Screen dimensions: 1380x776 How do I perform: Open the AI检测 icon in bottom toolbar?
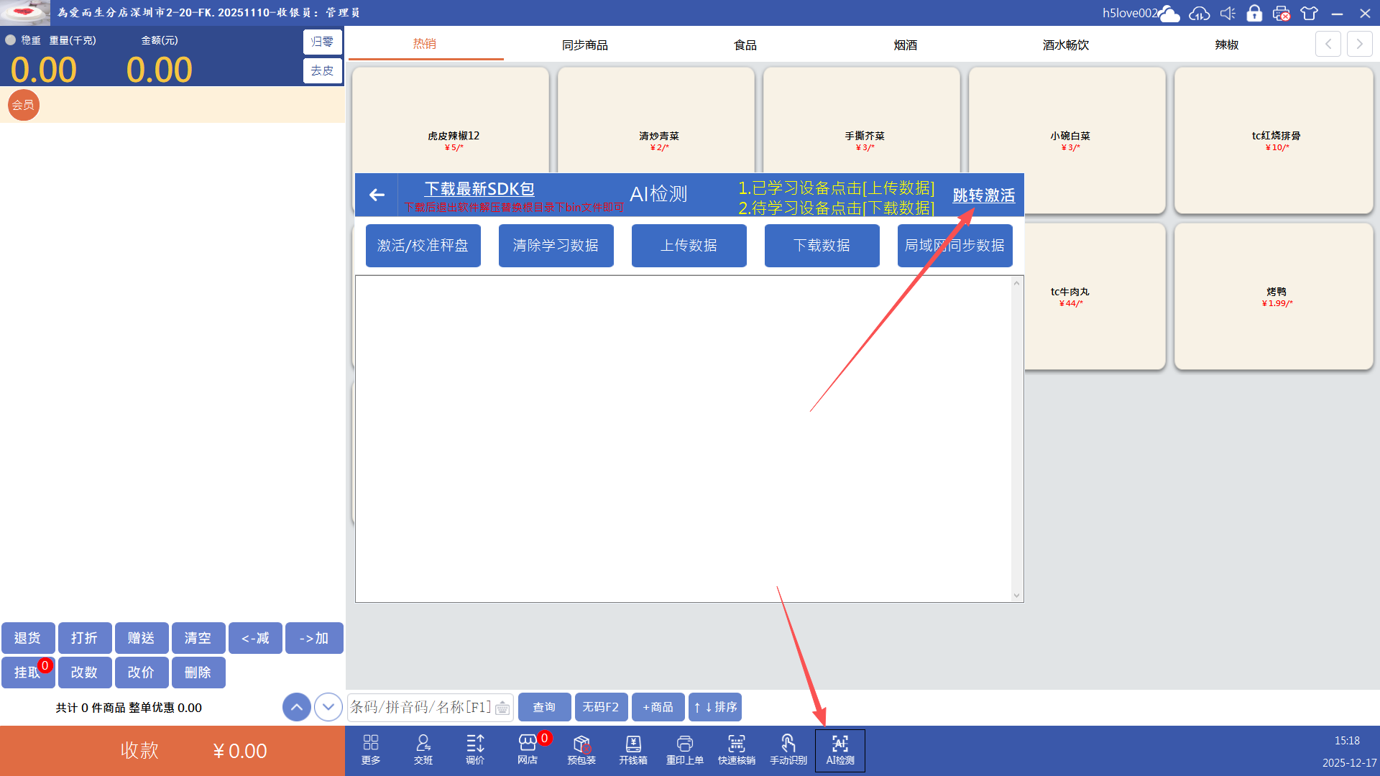[839, 749]
